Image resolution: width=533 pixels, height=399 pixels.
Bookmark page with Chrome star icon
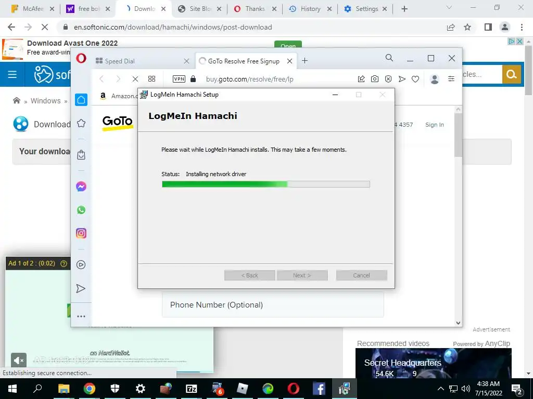(467, 27)
